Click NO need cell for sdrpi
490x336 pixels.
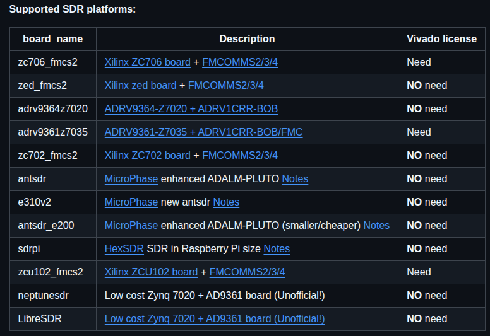coord(441,248)
